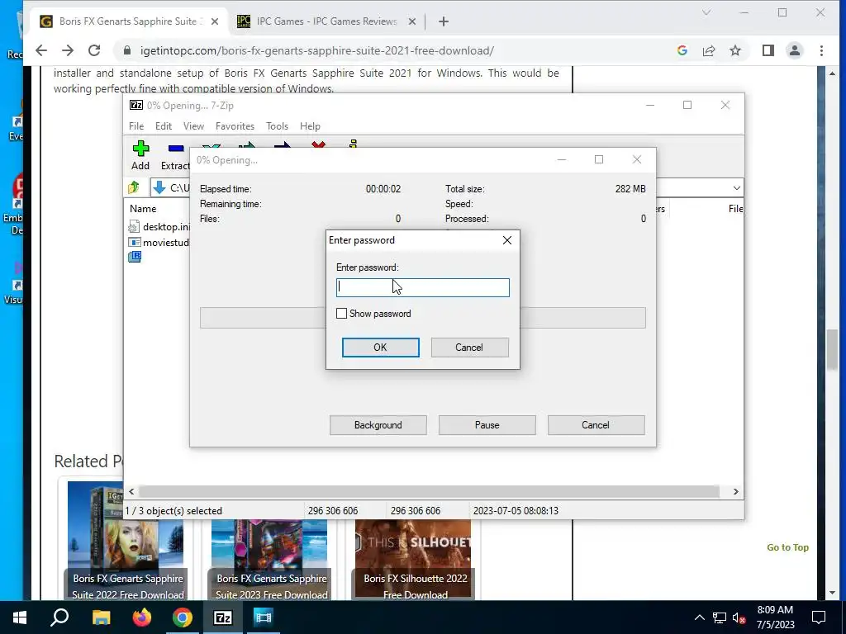Image resolution: width=846 pixels, height=634 pixels.
Task: Click the blue RAR archive file icon
Action: (x=135, y=258)
